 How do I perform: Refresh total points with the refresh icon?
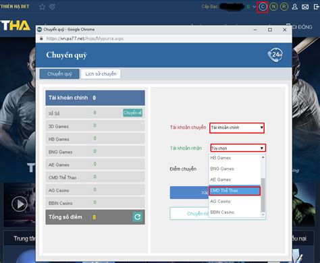(x=138, y=217)
